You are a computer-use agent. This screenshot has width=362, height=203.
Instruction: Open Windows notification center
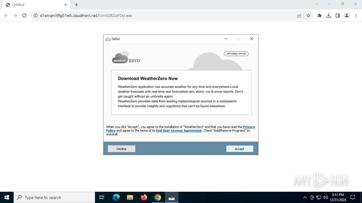(353, 197)
